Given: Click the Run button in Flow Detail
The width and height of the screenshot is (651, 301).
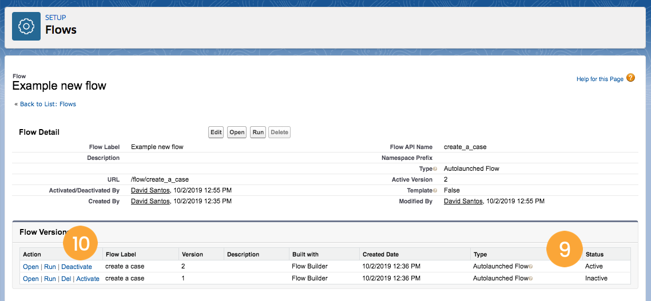Looking at the screenshot, I should pos(258,133).
